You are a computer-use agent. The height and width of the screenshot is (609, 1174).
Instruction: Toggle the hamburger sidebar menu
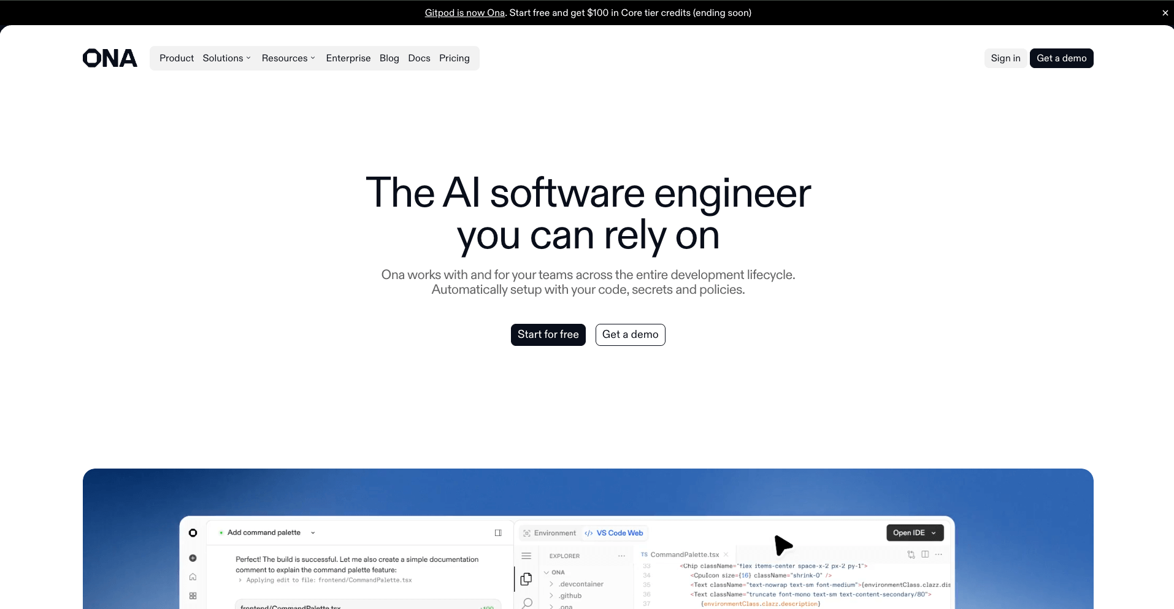(526, 556)
